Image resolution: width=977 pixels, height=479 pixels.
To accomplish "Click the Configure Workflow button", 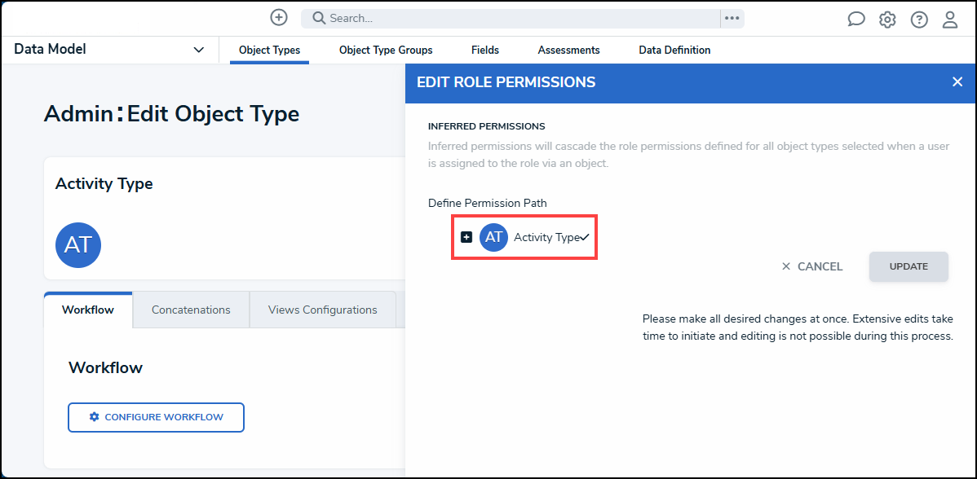I will tap(156, 417).
